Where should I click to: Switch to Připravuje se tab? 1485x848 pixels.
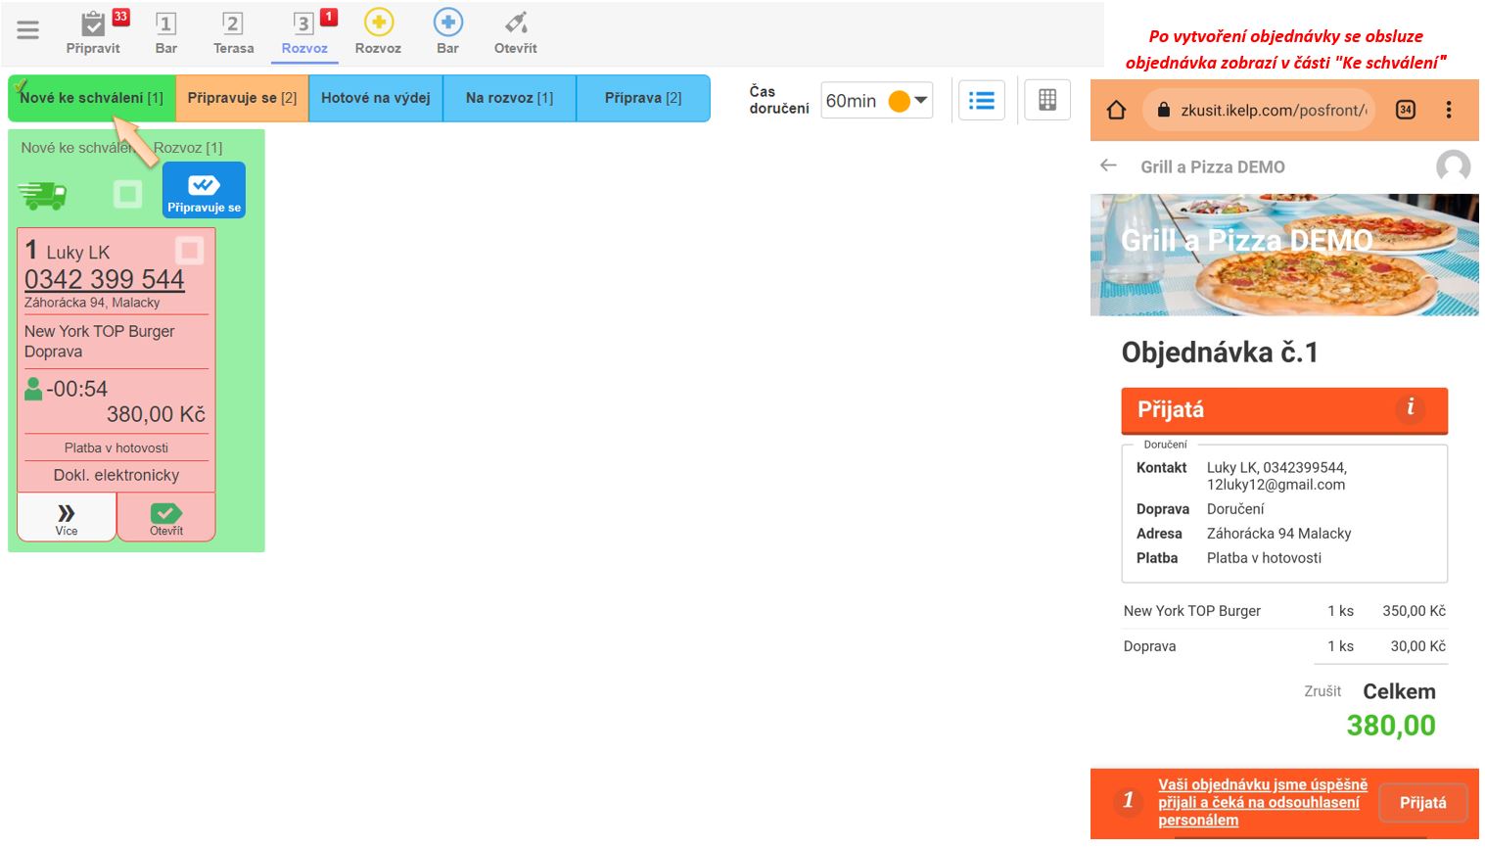coord(242,98)
